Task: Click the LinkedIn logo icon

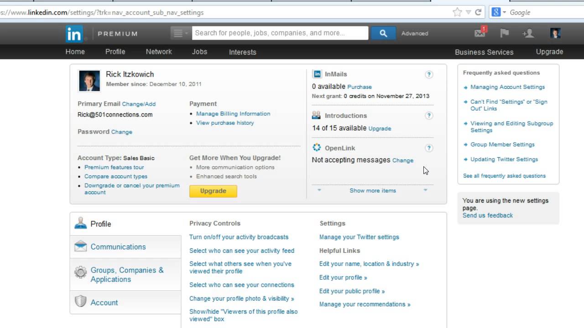Action: [74, 34]
